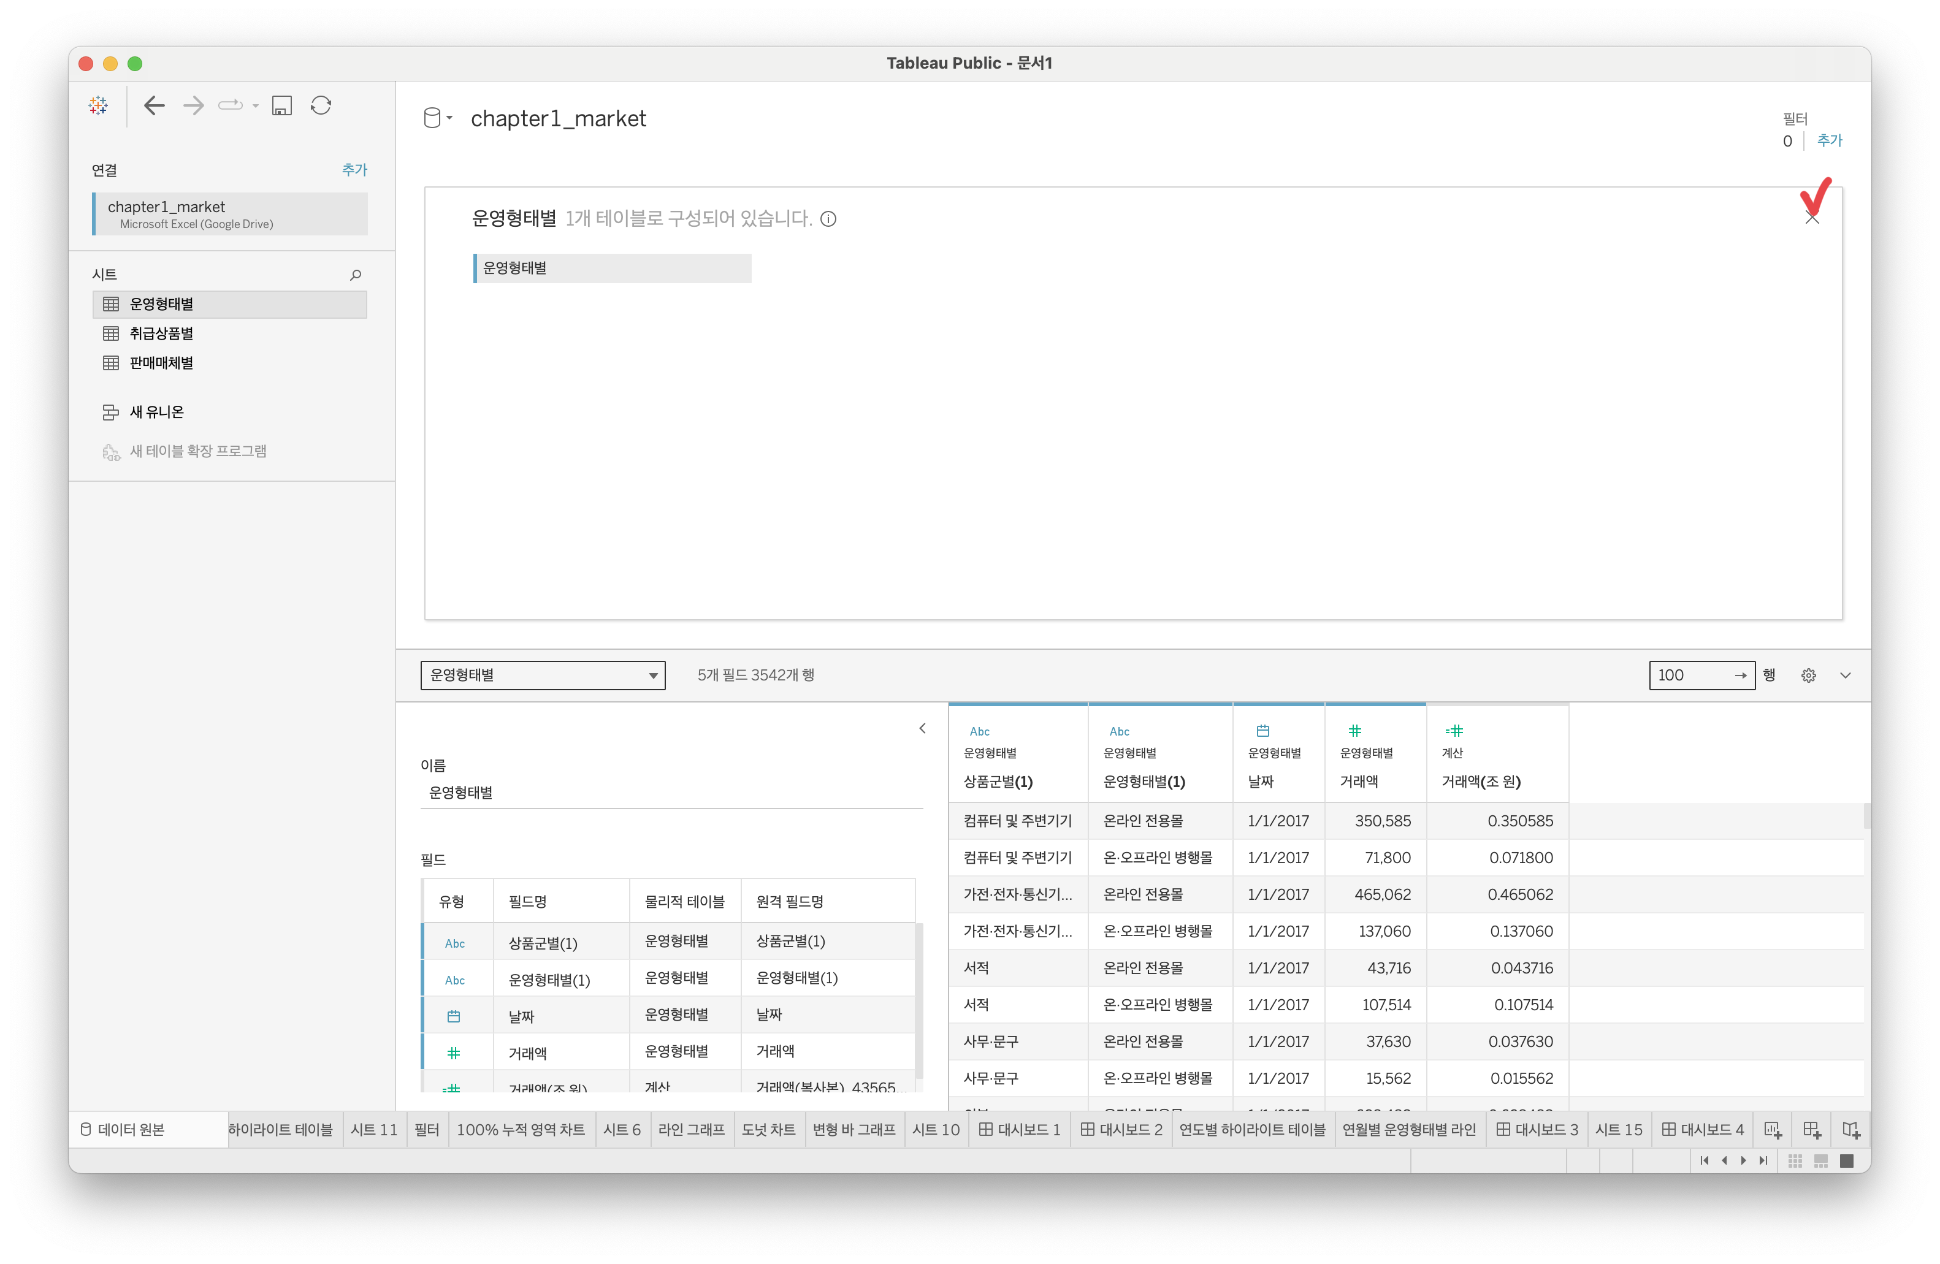The height and width of the screenshot is (1264, 1940).
Task: Click the Tableau start page logo icon
Action: tap(99, 106)
